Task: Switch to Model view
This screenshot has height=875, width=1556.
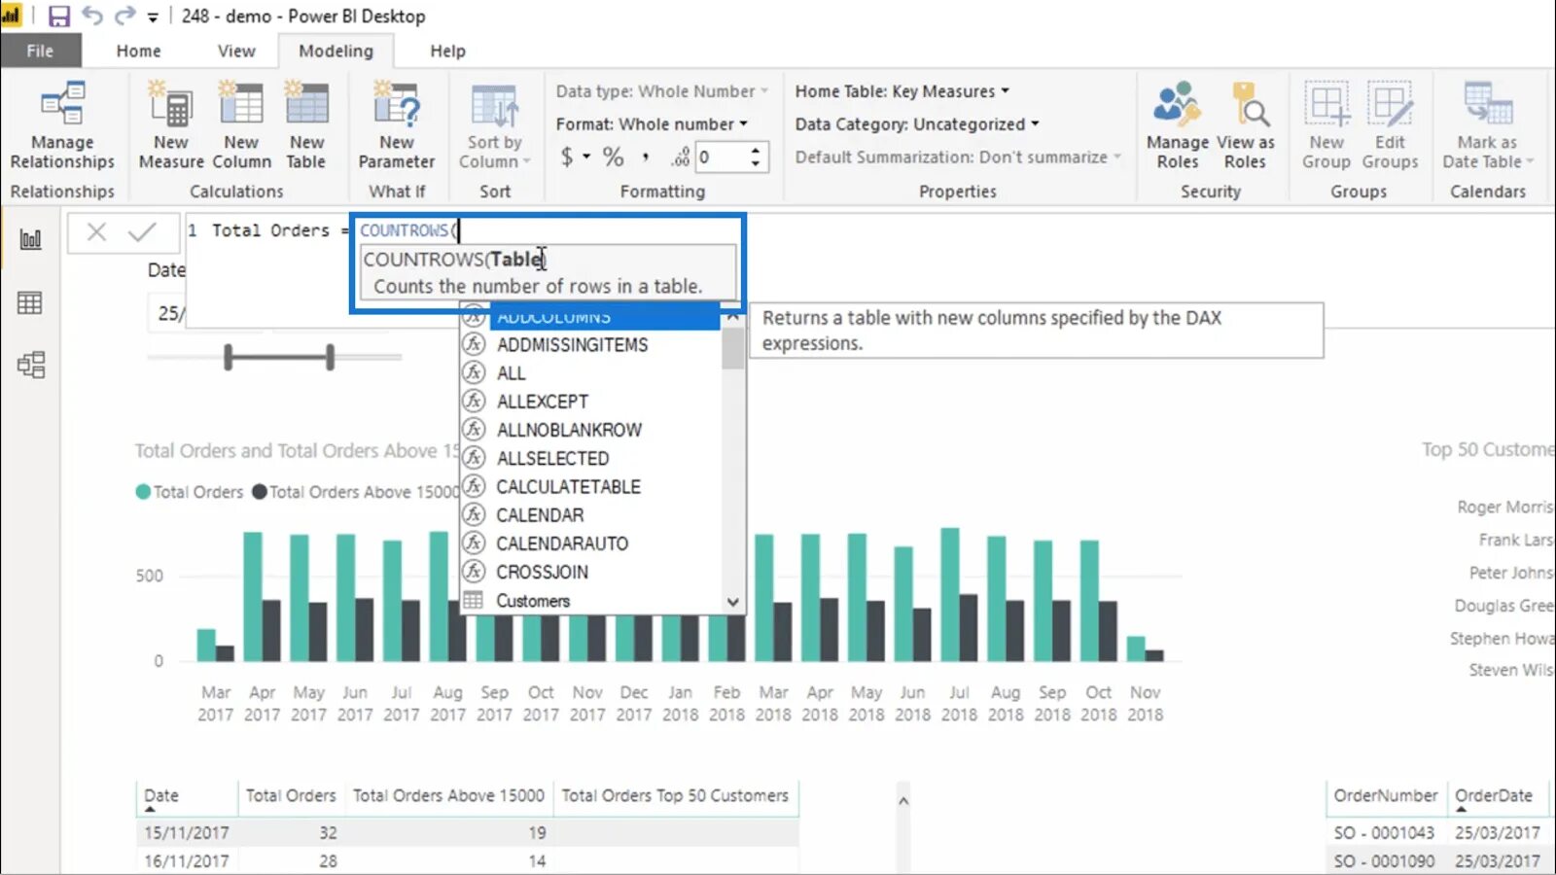Action: pos(30,365)
